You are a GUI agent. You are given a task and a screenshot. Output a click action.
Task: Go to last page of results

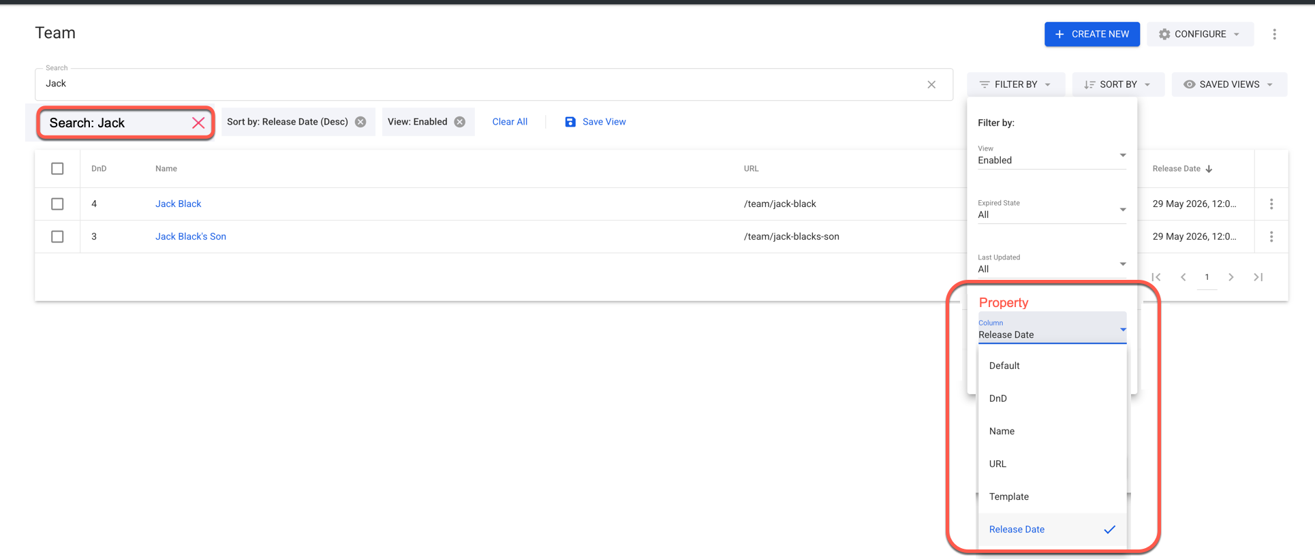[1258, 277]
